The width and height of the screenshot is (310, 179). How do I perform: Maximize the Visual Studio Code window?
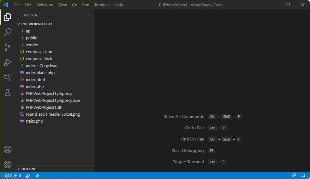click(x=288, y=5)
